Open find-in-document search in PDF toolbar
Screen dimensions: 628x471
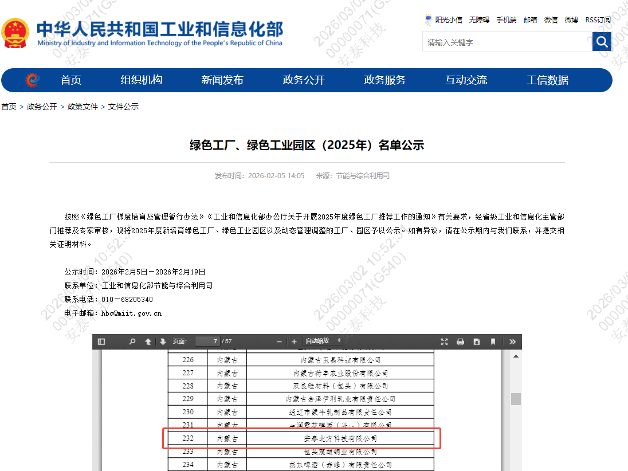[132, 342]
